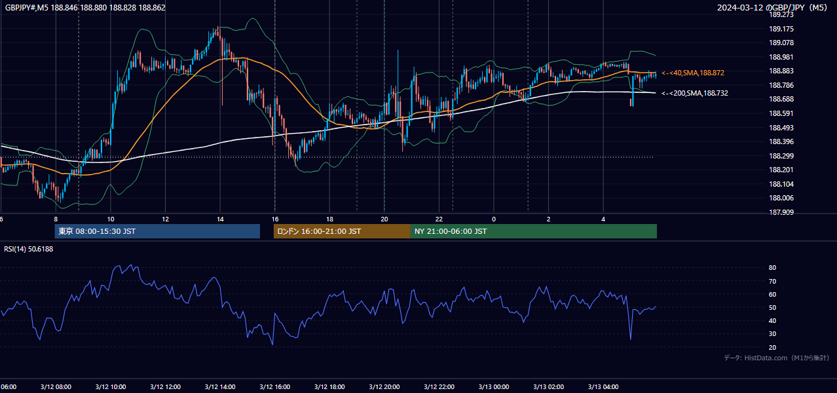This screenshot has height=393, width=837.
Task: Click the 188.688 price axis label
Action: pyautogui.click(x=781, y=99)
